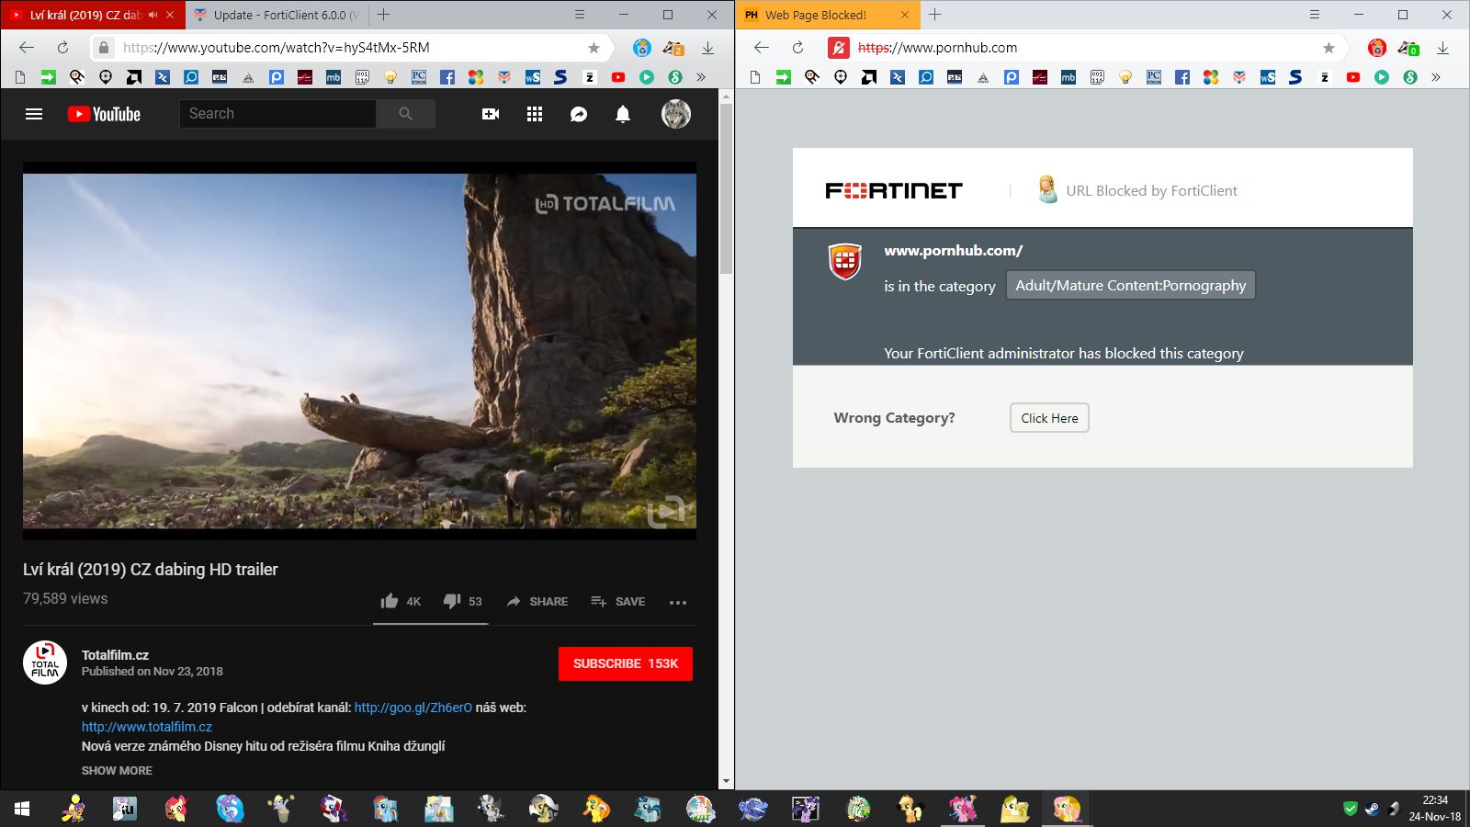Open the Totalfilm.cz channel avatar
The height and width of the screenshot is (827, 1470).
point(45,663)
